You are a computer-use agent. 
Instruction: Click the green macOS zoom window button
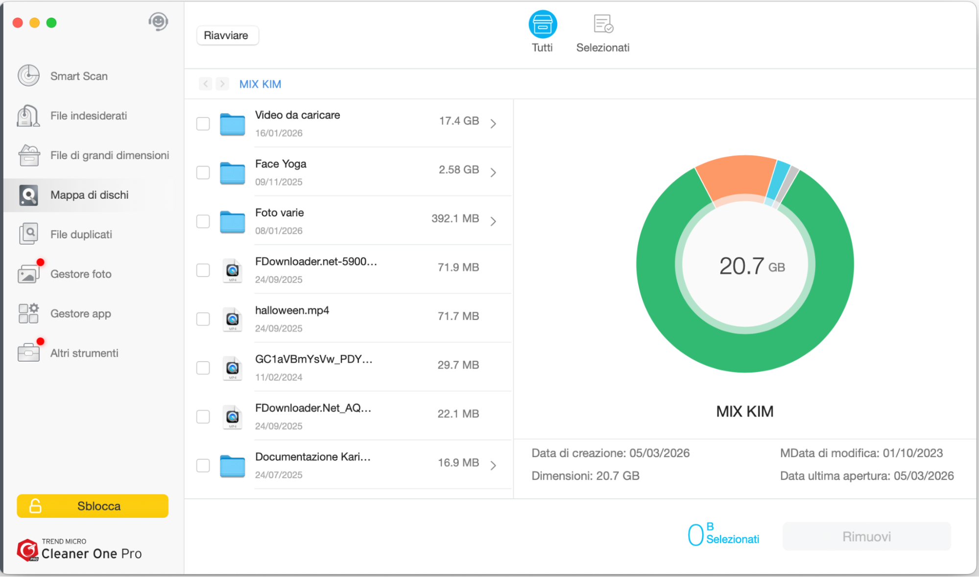point(51,23)
